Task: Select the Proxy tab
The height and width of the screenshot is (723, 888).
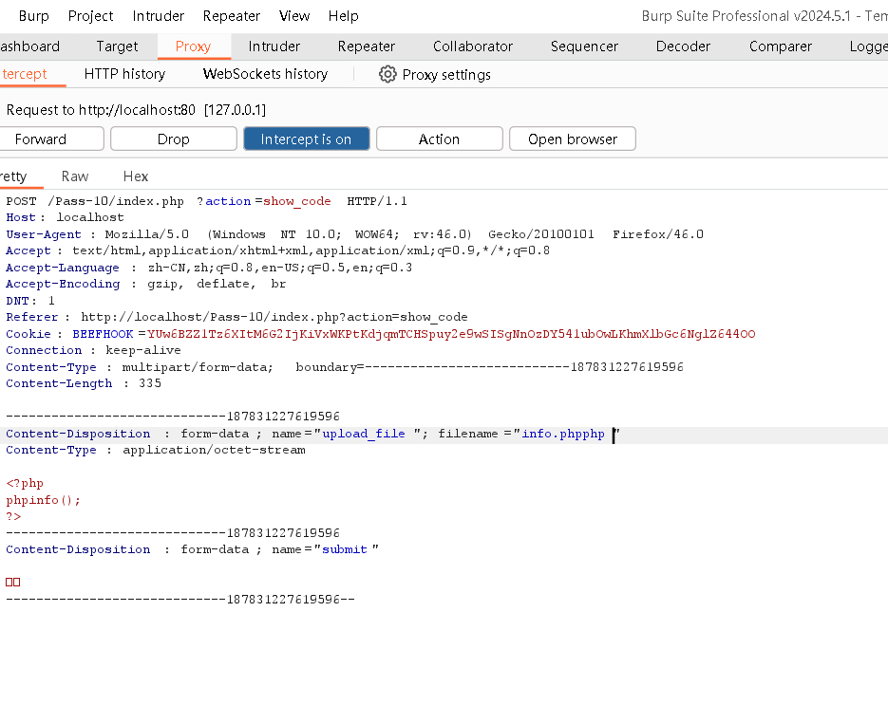Action: [x=193, y=46]
